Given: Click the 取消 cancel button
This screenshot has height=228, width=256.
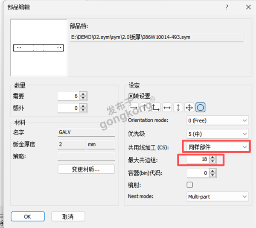Looking at the screenshot, I should pos(67,216).
